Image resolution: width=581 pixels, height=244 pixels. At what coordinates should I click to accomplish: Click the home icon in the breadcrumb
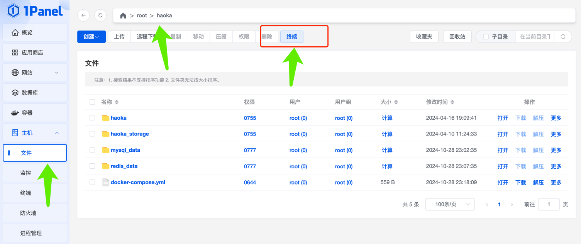pyautogui.click(x=123, y=16)
